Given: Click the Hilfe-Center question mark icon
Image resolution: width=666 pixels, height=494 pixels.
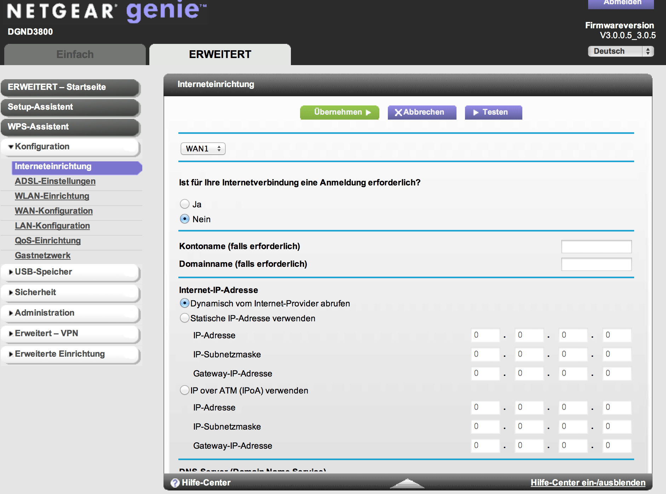Looking at the screenshot, I should click(x=175, y=483).
